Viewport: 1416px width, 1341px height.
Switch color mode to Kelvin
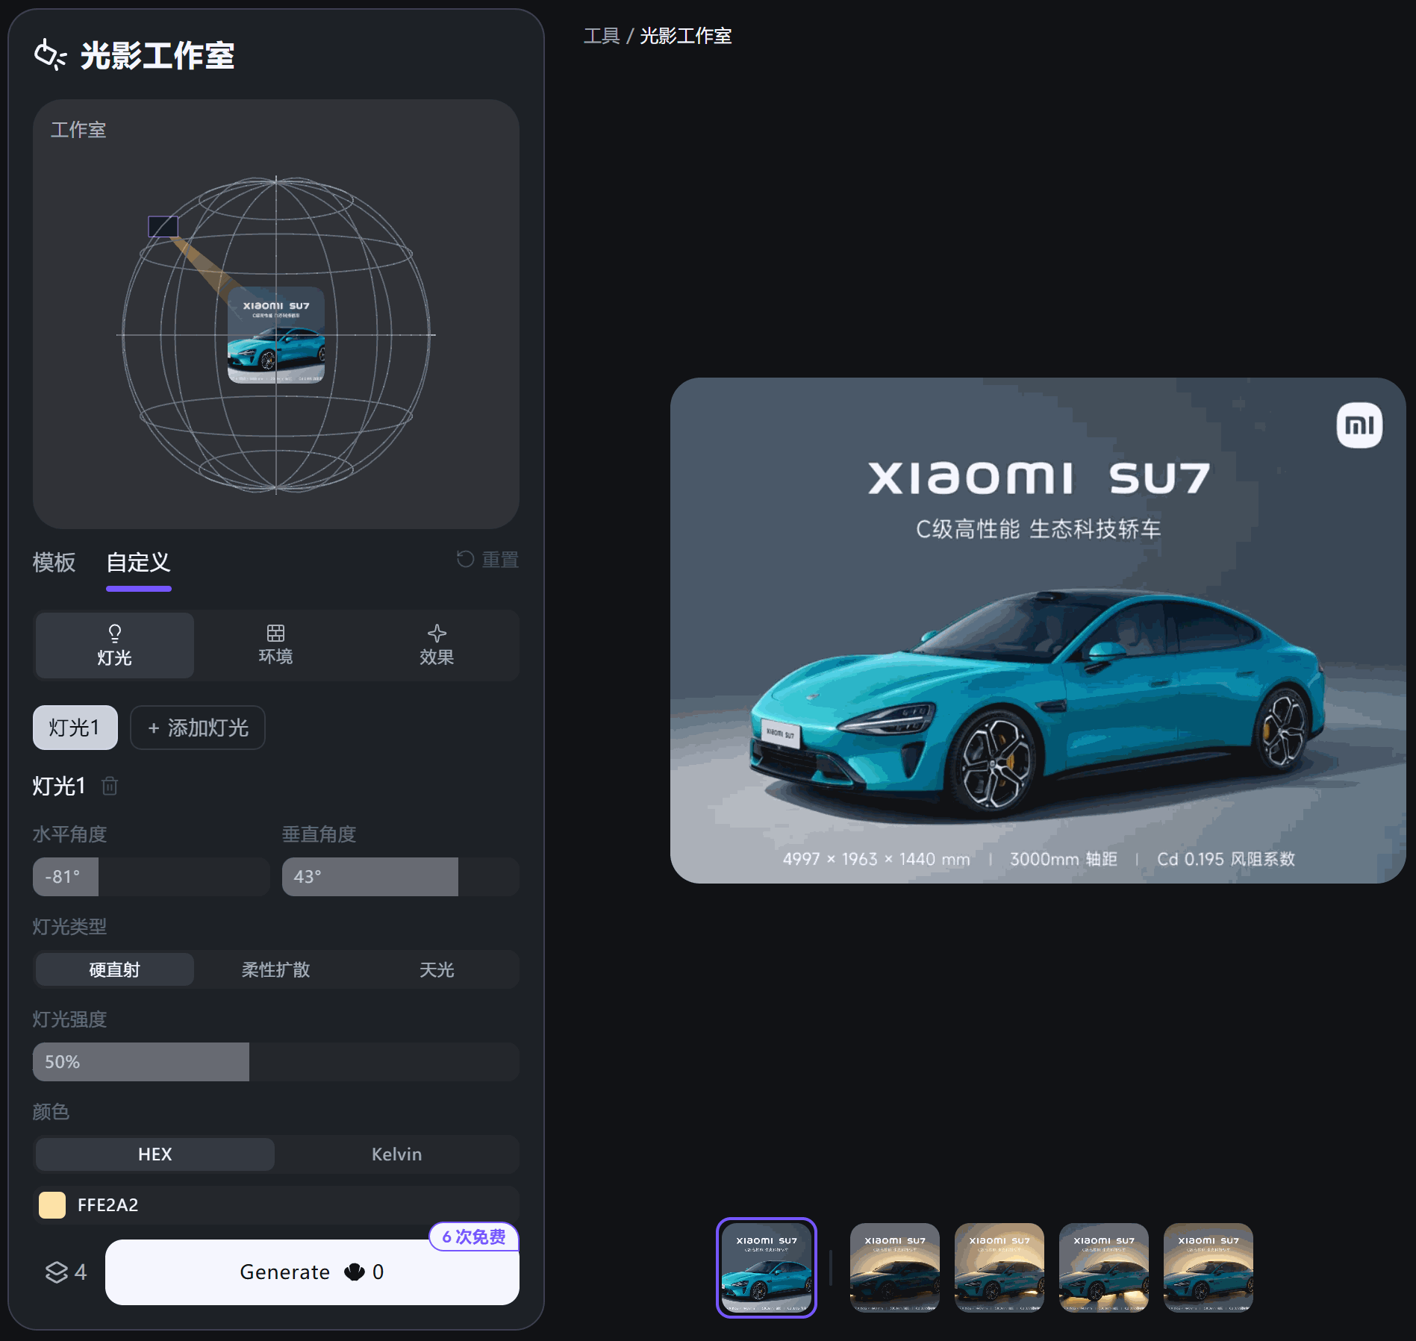tap(397, 1154)
